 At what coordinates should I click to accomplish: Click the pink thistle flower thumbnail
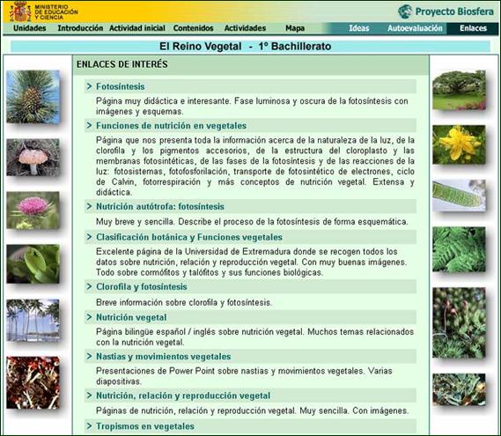point(33,211)
